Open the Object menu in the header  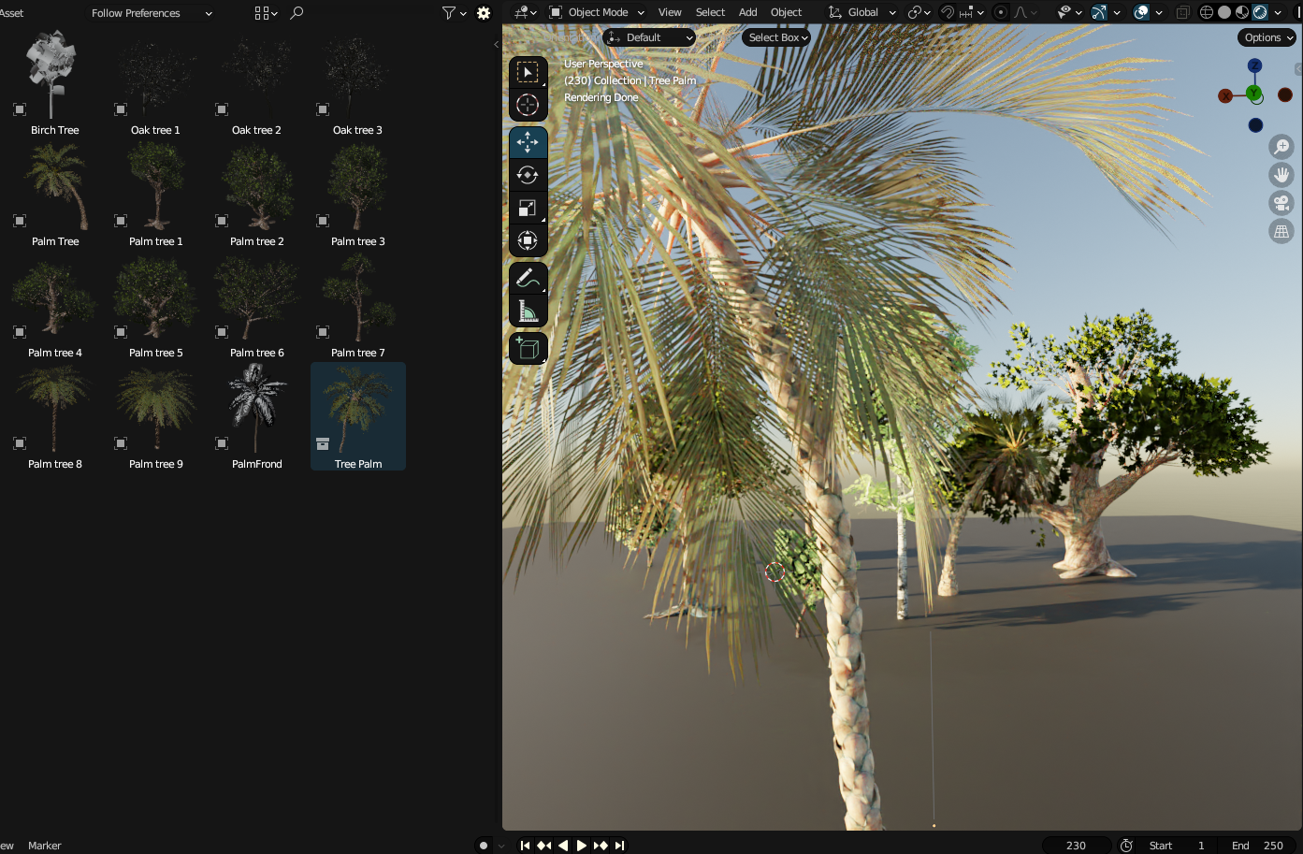point(786,12)
